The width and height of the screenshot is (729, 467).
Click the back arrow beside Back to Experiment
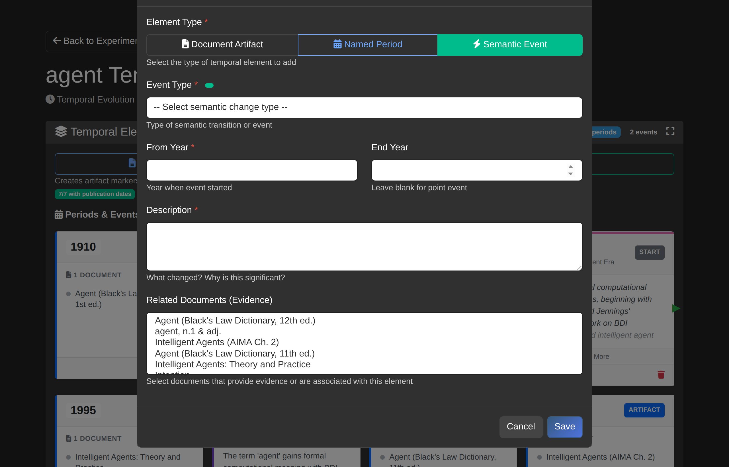(x=56, y=40)
